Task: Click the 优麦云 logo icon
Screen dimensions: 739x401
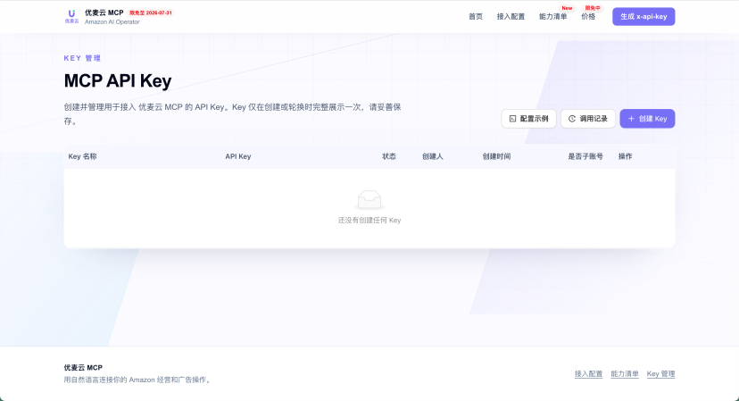Action: point(71,16)
